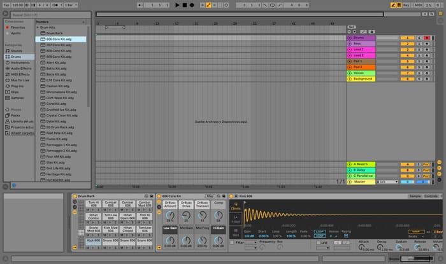The width and height of the screenshot is (446, 264).
Task: Click the Stop transport button
Action: coord(185,5)
